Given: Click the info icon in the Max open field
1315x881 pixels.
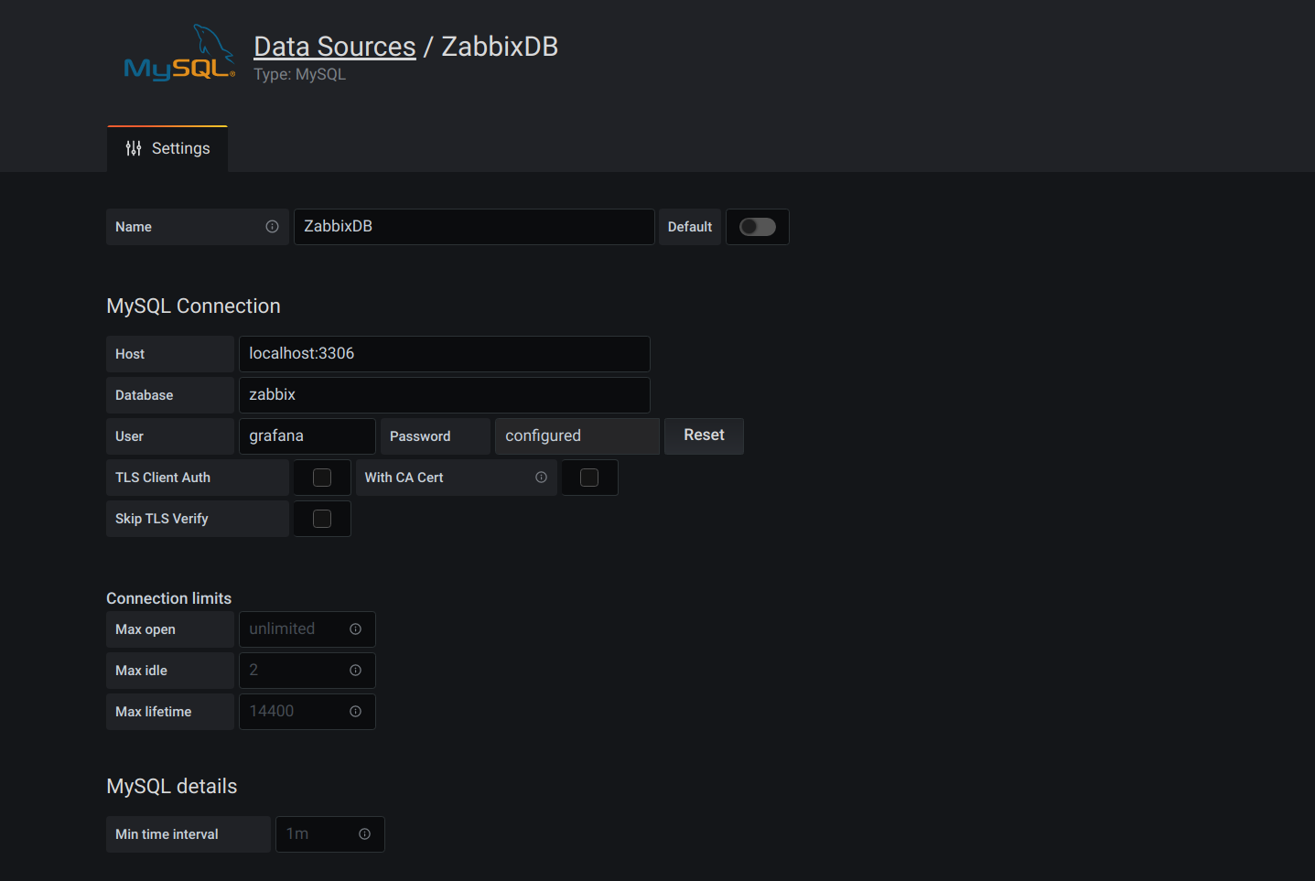Looking at the screenshot, I should [x=355, y=629].
